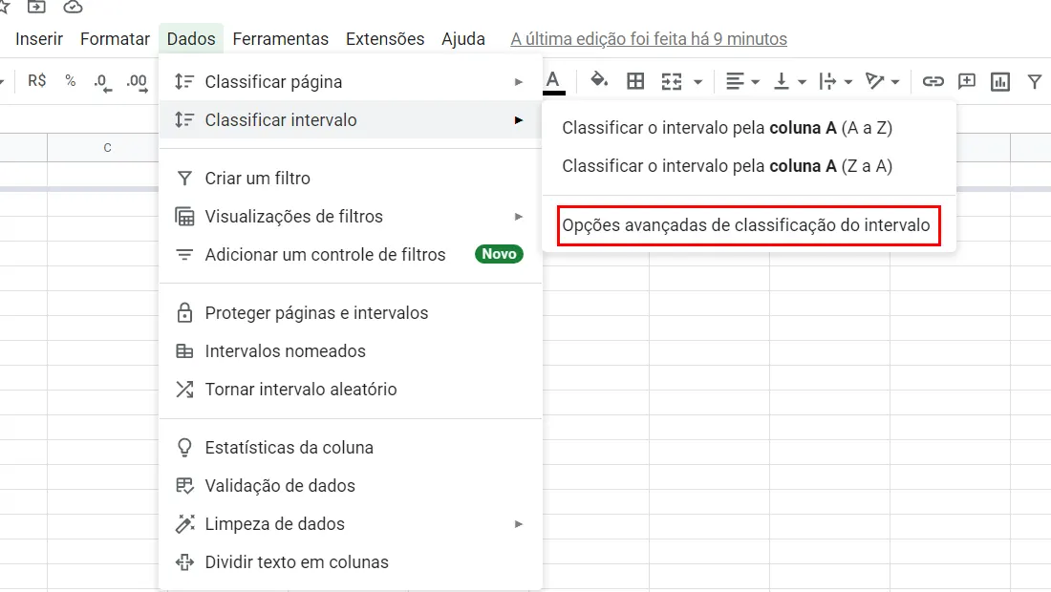
Task: Click the magic wand icon beside Limpeza de dados
Action: (184, 523)
